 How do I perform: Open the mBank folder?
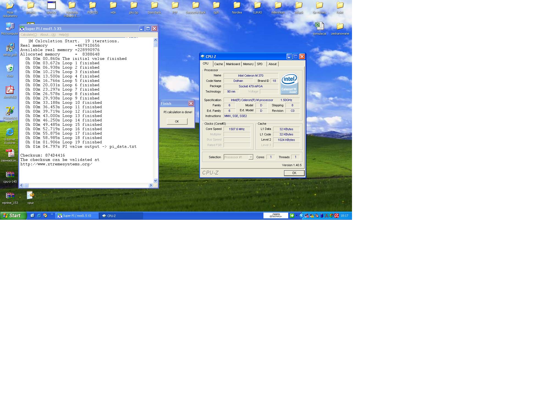pos(299,8)
